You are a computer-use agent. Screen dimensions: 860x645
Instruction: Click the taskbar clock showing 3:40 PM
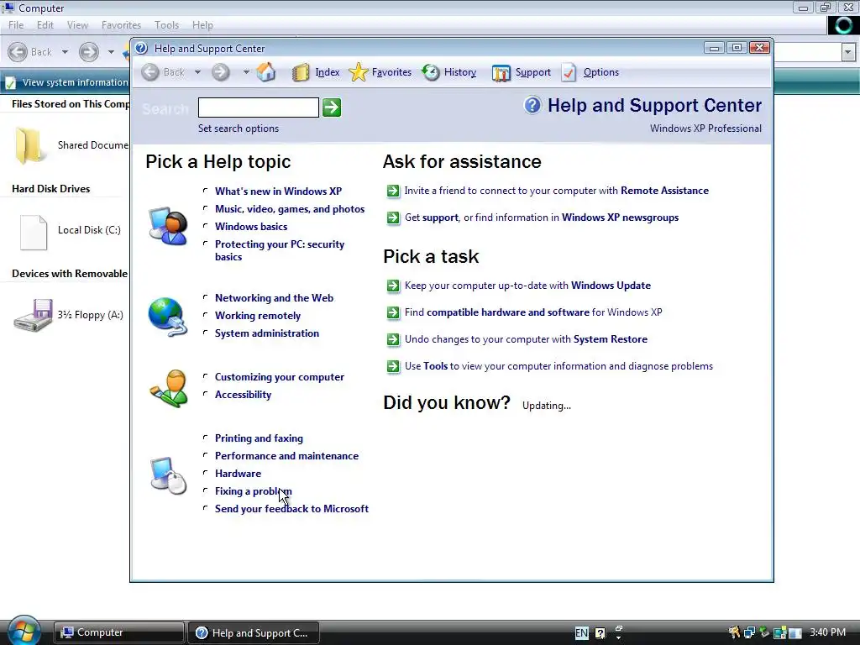tap(827, 632)
